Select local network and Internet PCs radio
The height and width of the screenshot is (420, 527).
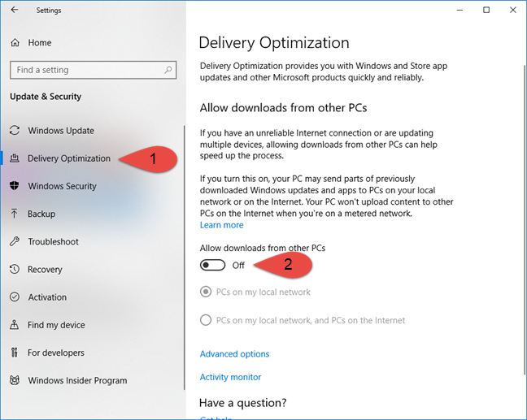206,320
